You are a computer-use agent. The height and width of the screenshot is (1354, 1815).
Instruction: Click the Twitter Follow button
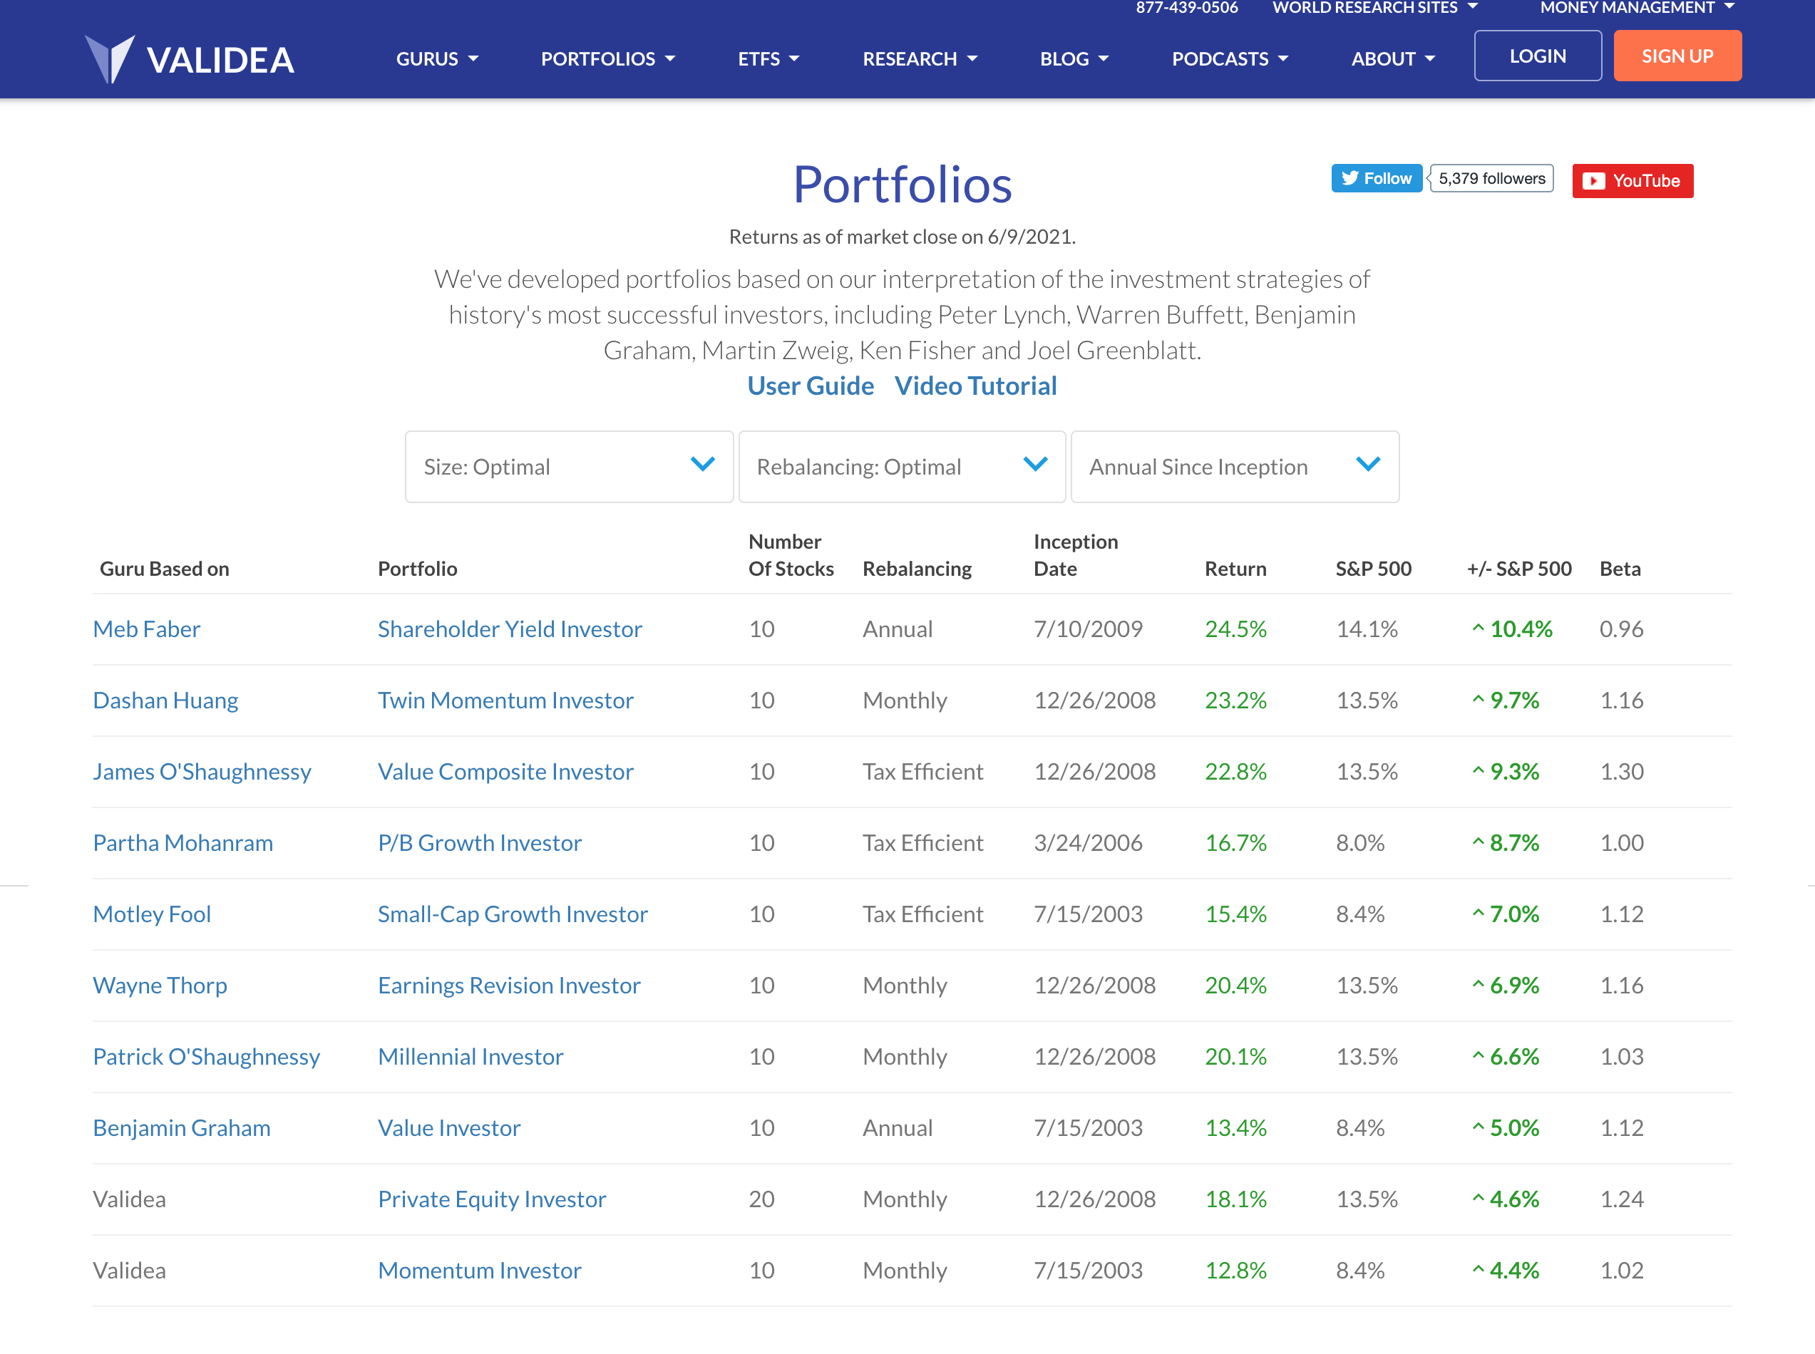[1377, 179]
